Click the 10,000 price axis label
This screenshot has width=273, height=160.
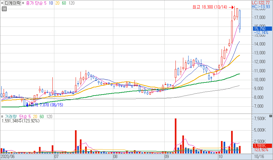(260, 80)
